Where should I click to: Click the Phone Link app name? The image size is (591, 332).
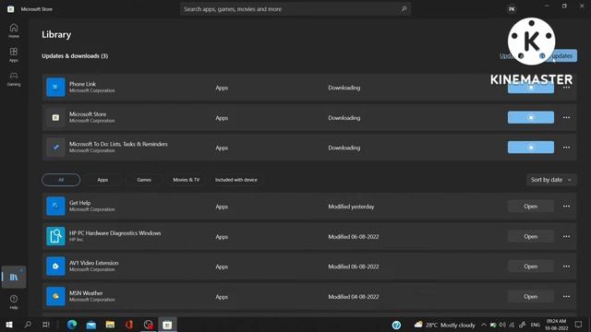(82, 84)
